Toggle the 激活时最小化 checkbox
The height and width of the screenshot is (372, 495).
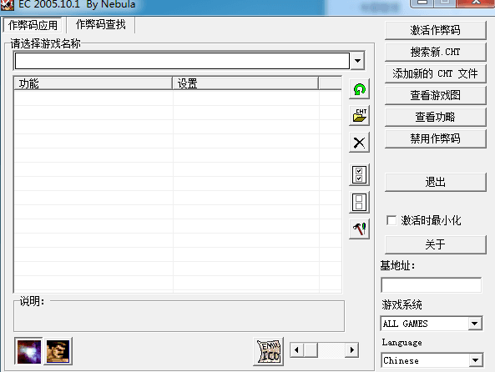click(391, 220)
